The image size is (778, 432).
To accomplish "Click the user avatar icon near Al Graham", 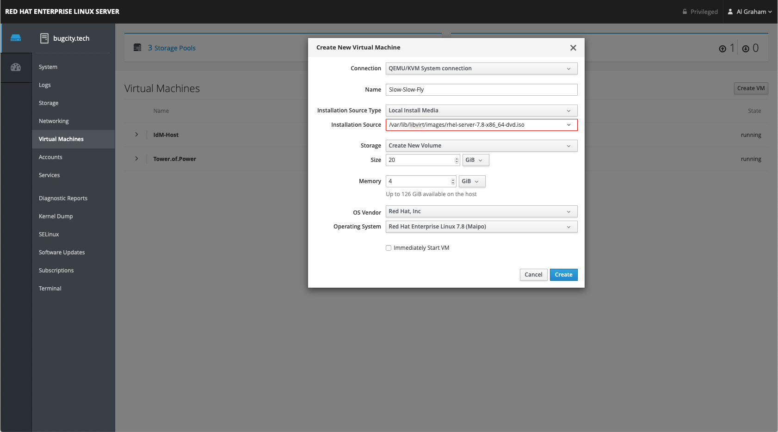I will tap(730, 12).
